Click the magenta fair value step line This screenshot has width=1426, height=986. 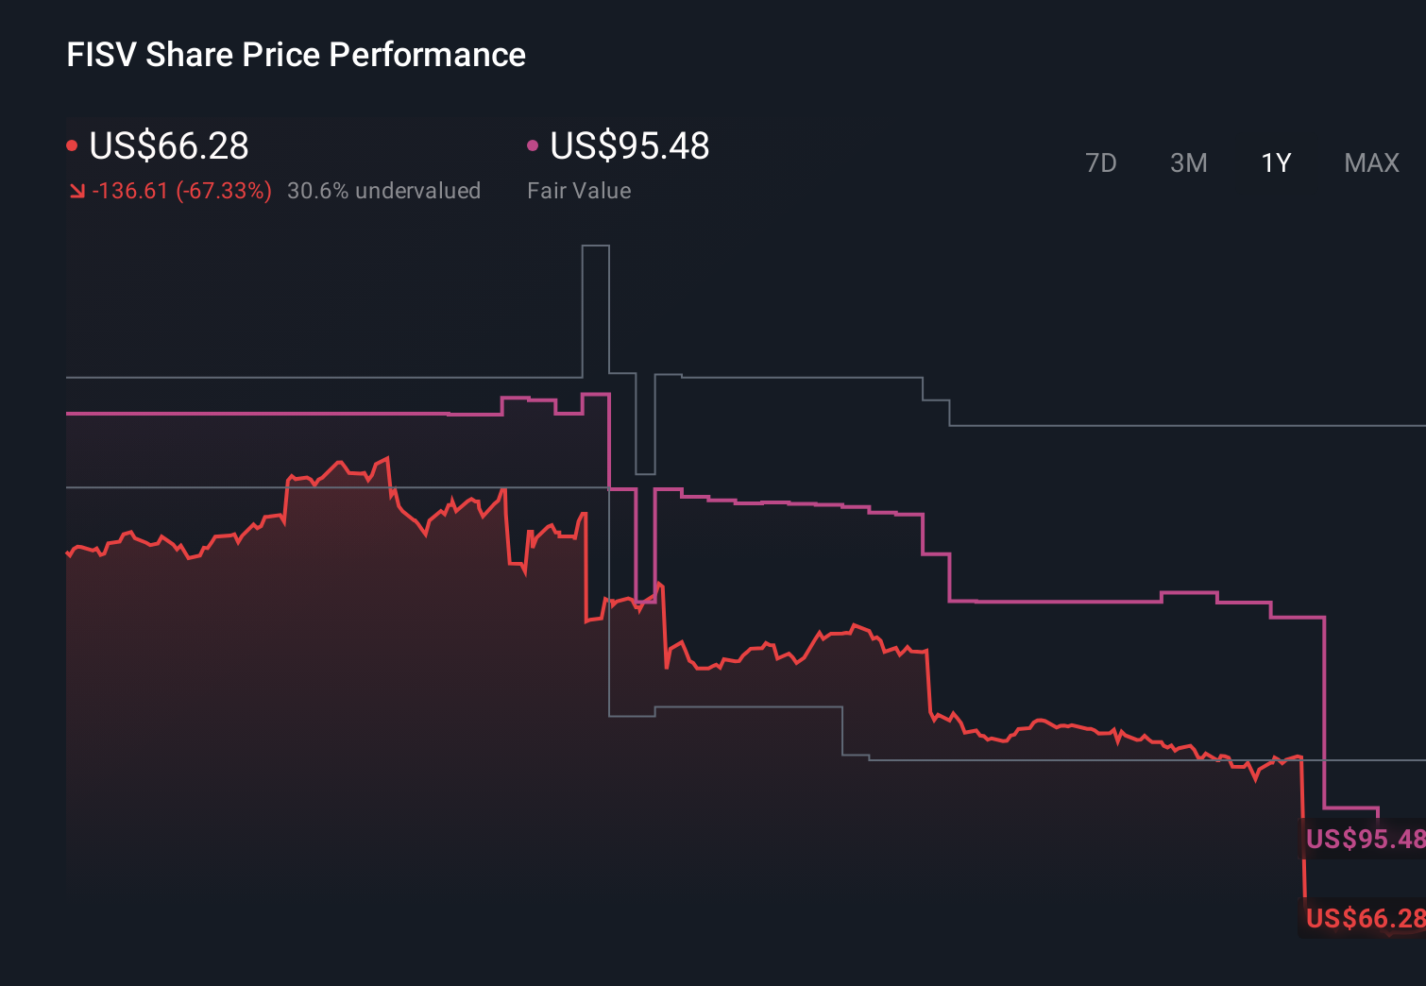(x=1039, y=600)
